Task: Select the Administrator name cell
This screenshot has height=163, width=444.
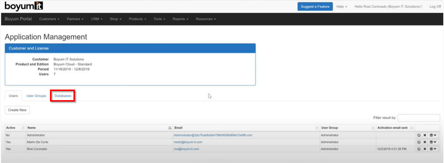Action: click(99, 135)
